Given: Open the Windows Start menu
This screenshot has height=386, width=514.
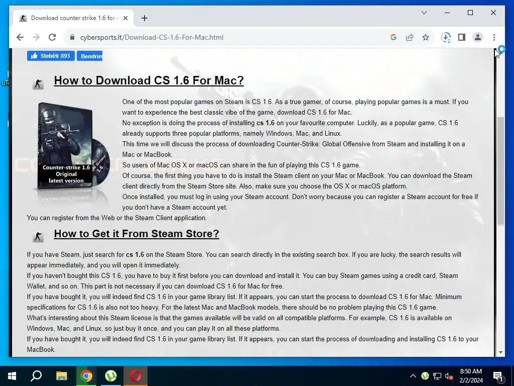Looking at the screenshot, I should click(12, 376).
